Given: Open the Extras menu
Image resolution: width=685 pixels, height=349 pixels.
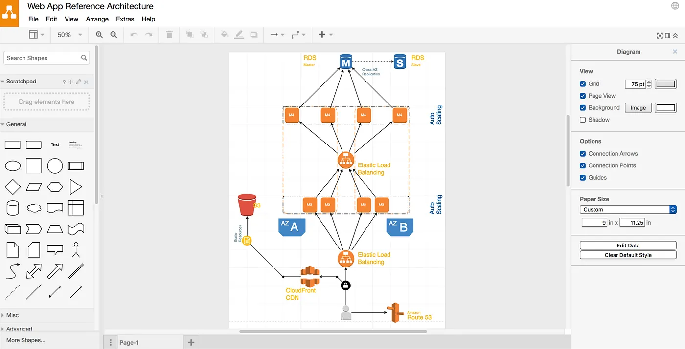Looking at the screenshot, I should click(125, 19).
